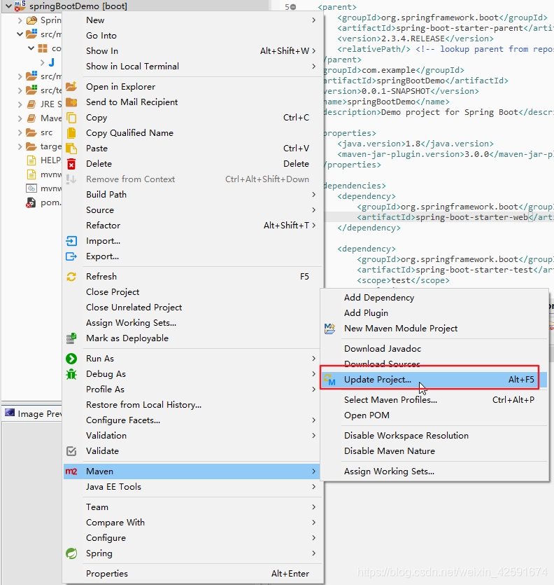Expand the JRE System Library node
The width and height of the screenshot is (554, 585).
pos(20,104)
